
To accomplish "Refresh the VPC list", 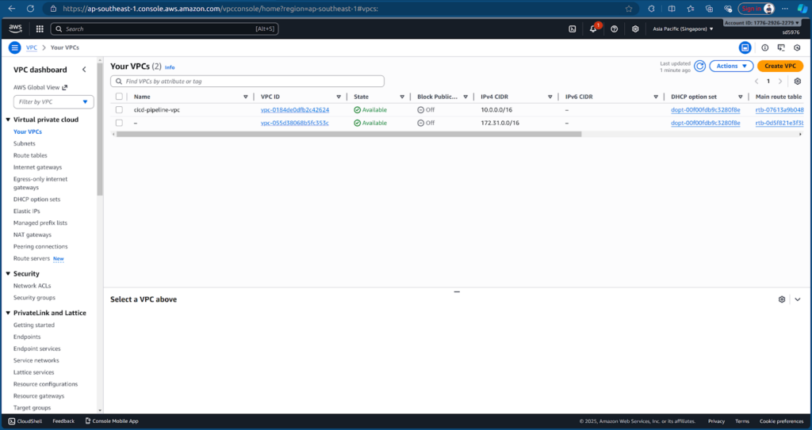I will tap(699, 66).
